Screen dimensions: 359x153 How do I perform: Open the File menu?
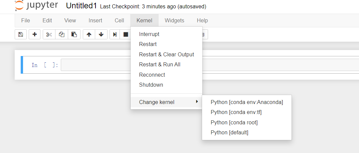(x=25, y=20)
